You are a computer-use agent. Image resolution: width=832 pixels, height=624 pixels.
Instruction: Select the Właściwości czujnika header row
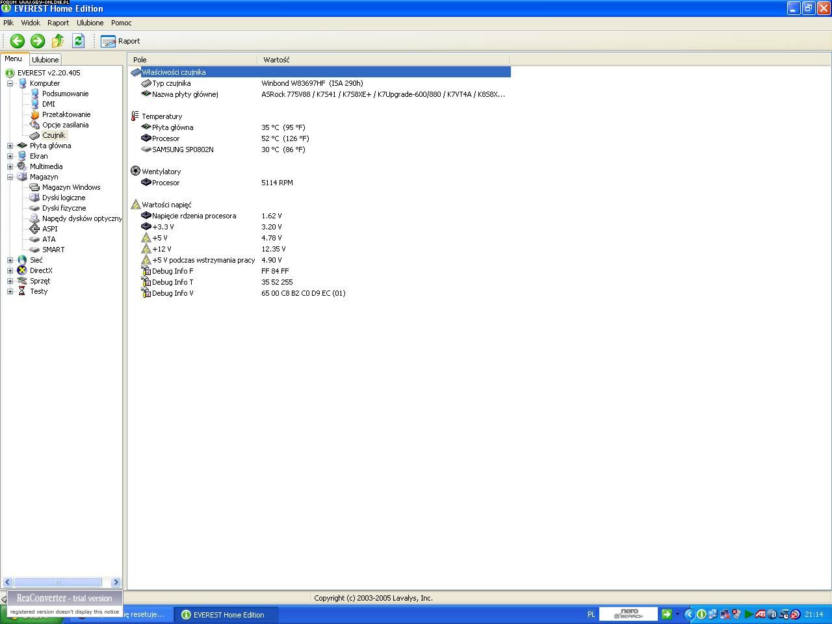[x=320, y=72]
